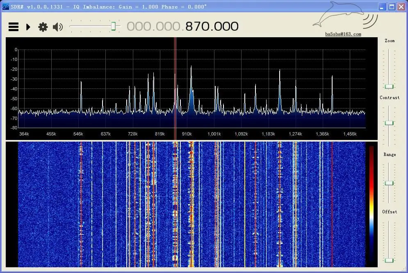Click the final 000 digits of the frequency

pos(226,27)
